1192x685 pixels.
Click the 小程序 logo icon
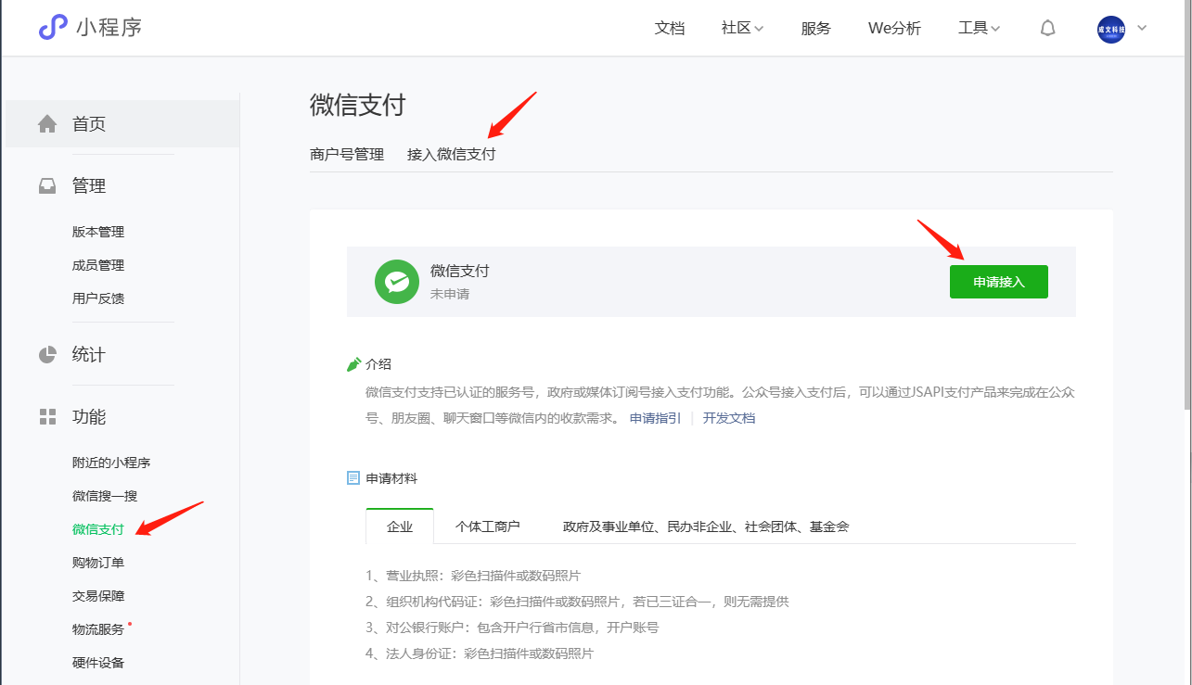click(x=53, y=27)
